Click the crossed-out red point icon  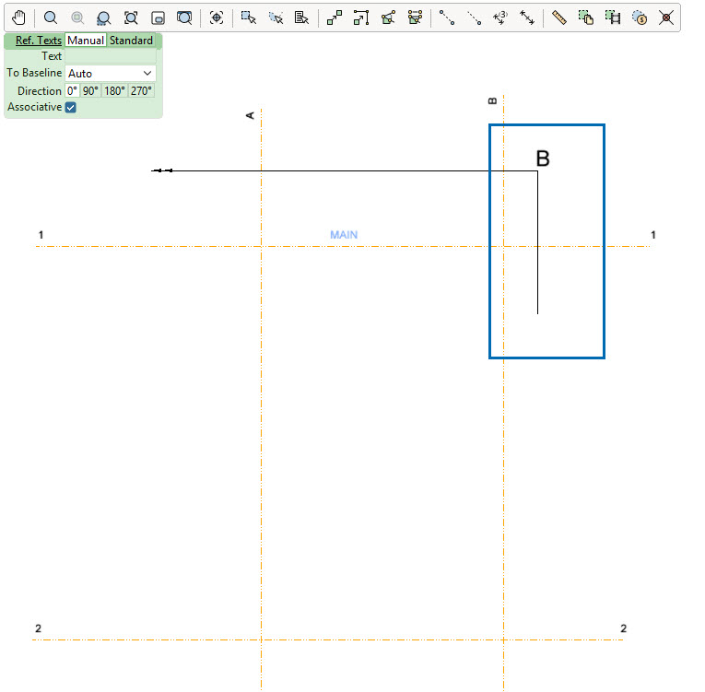666,18
